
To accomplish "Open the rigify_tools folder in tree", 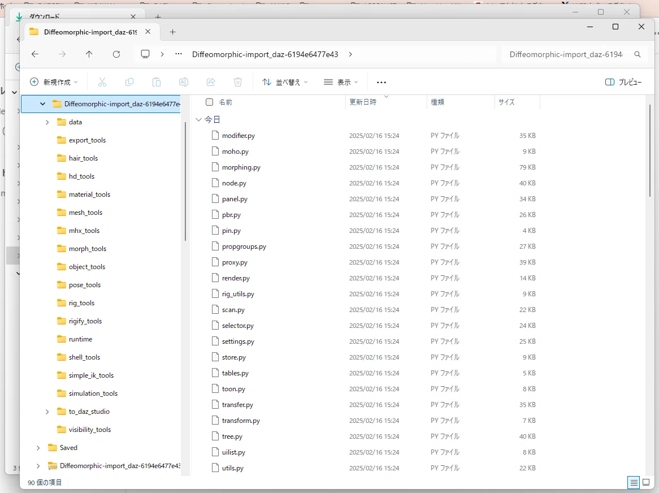I will coord(85,321).
